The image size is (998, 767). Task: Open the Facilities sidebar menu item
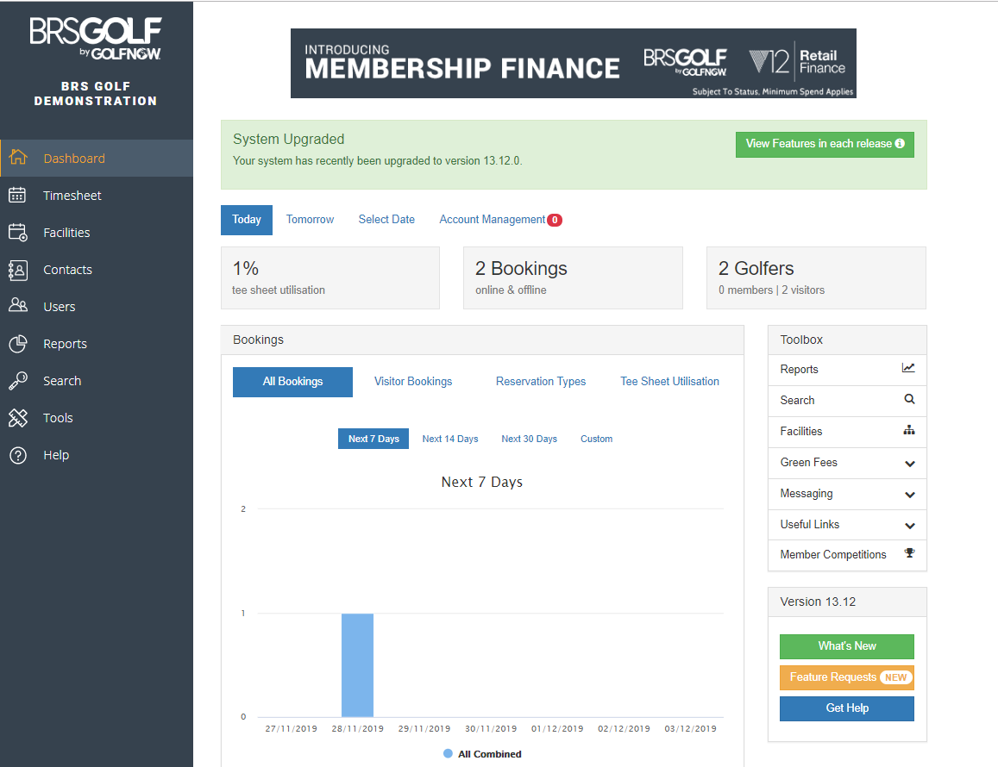pyautogui.click(x=97, y=232)
